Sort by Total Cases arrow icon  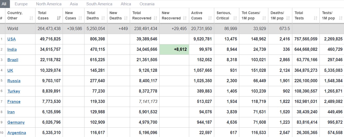(59, 18)
